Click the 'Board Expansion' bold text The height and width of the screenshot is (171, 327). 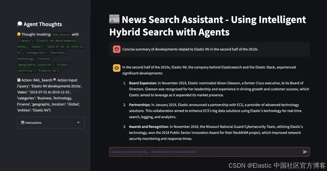143,83
